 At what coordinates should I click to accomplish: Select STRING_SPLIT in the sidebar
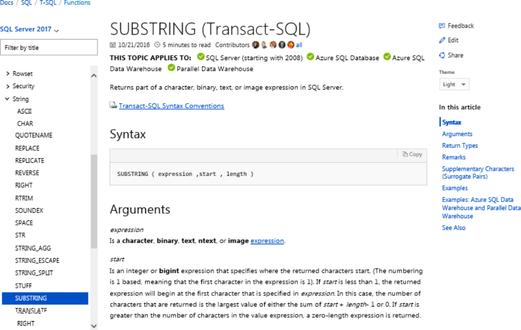pos(33,273)
